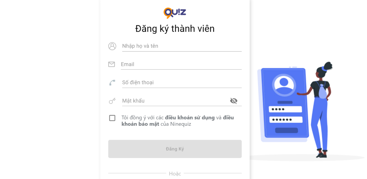
Task: Click the illustrated password dots field
Action: tap(286, 120)
